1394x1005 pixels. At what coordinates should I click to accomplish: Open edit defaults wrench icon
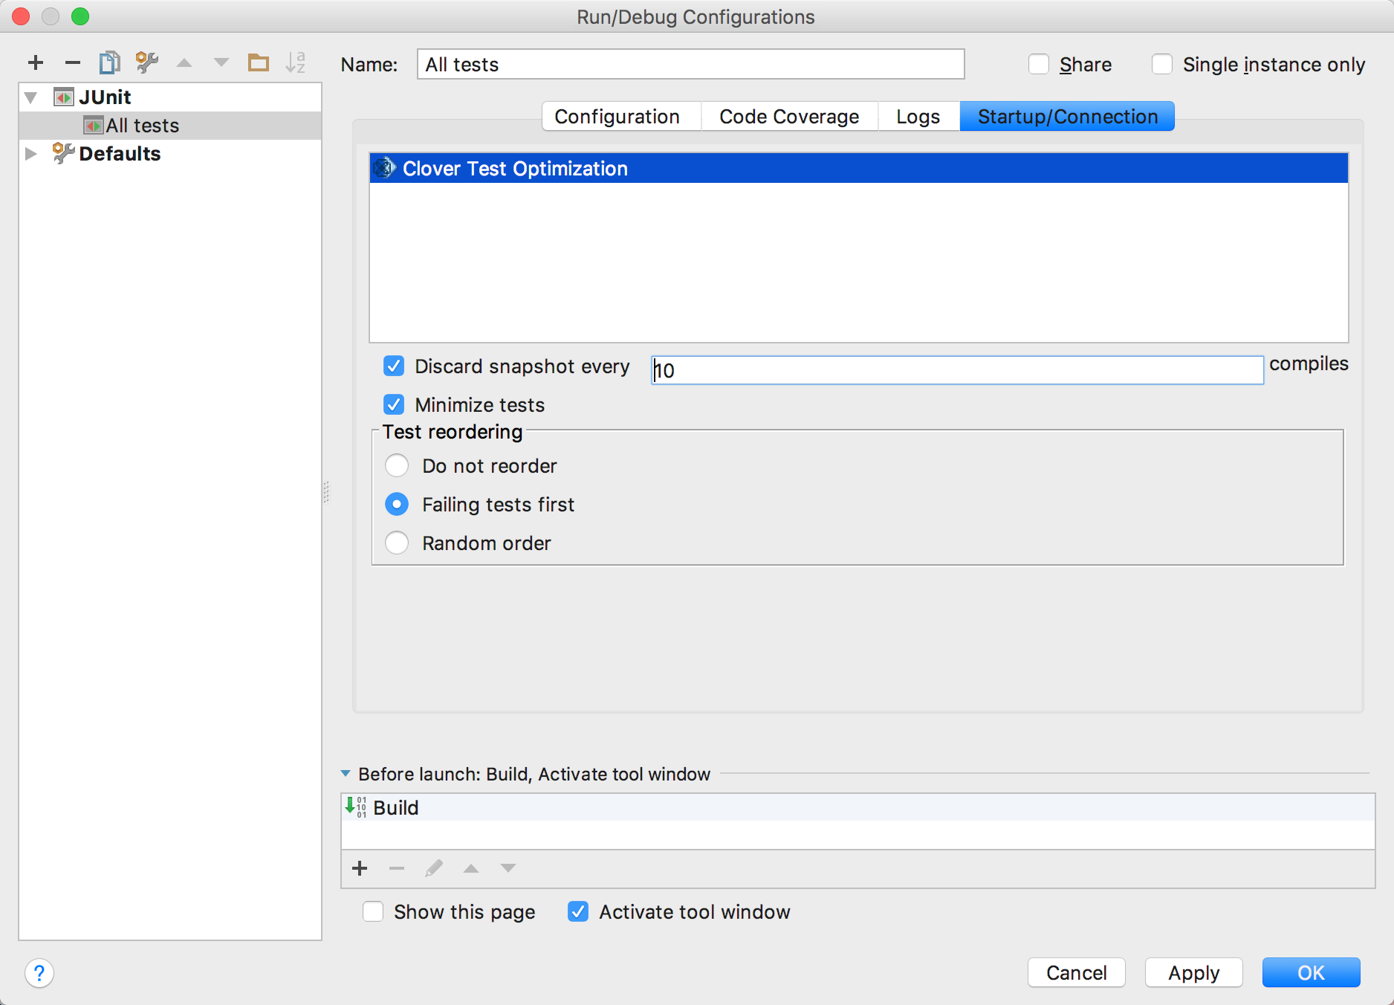tap(146, 63)
